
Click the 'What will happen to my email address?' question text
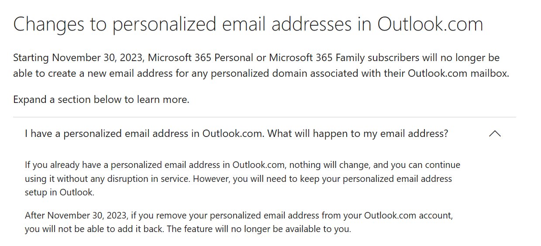click(358, 133)
